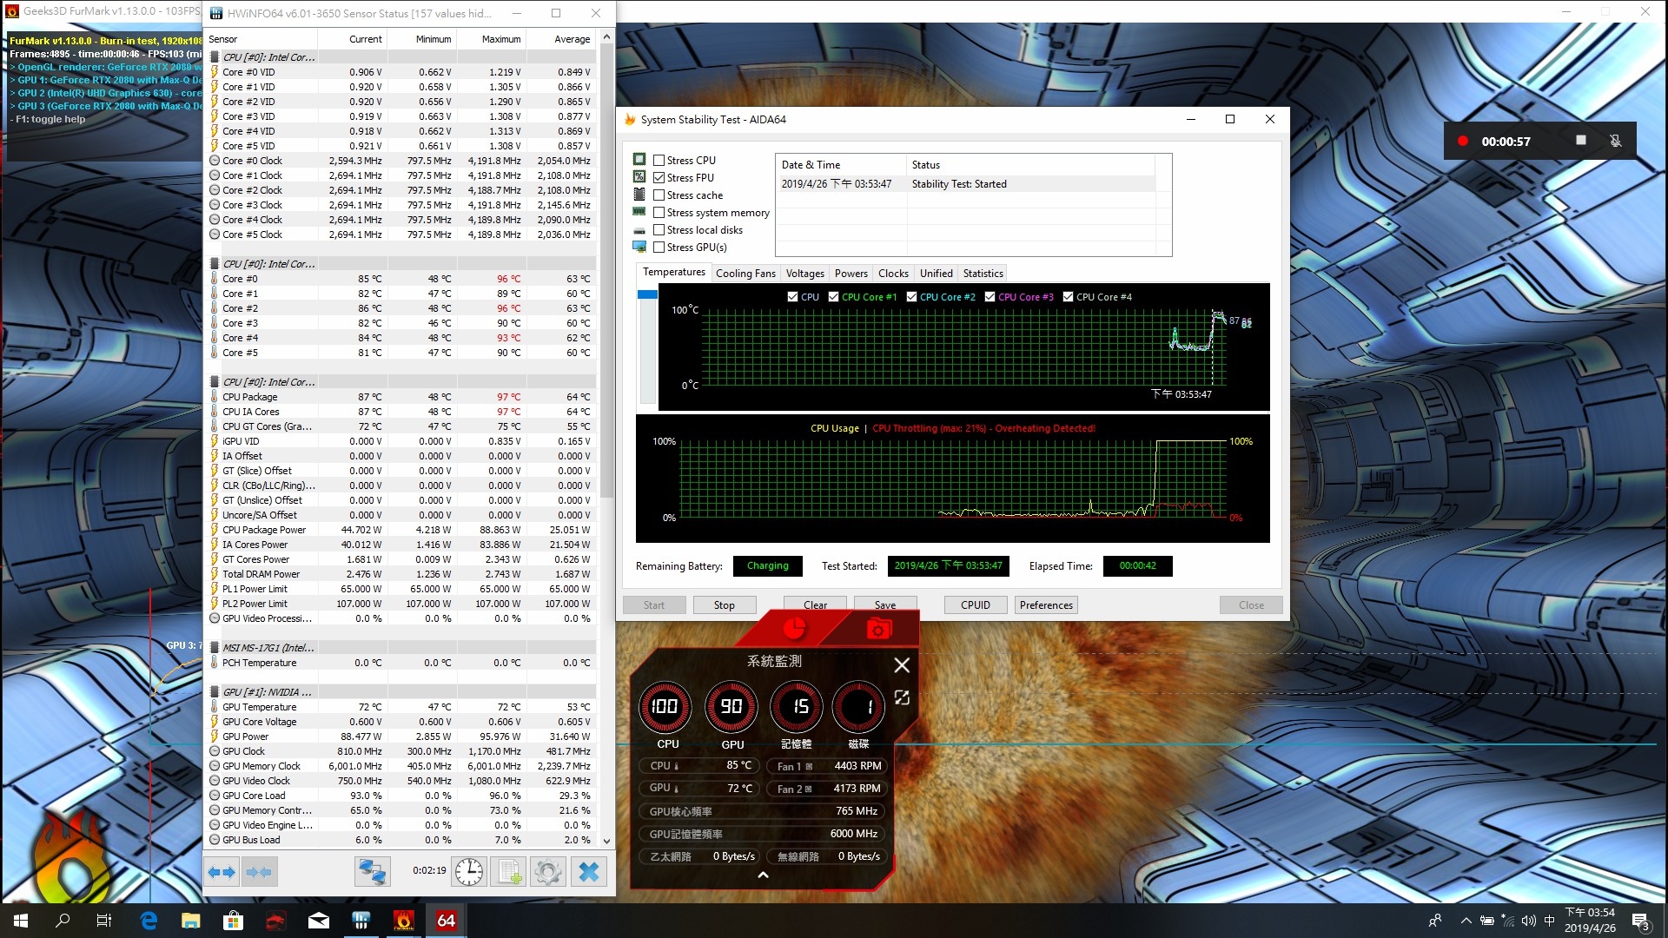Open Microsoft Edge from taskbar
The image size is (1668, 938).
click(149, 921)
